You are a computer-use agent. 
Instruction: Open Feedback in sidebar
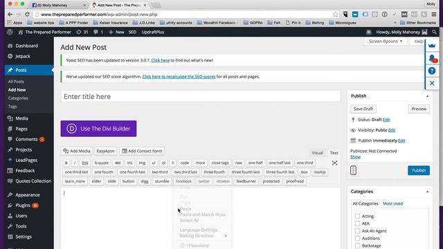coord(25,171)
